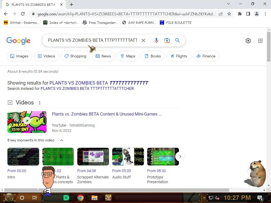271x203 pixels.
Task: Open the Videos section options menu
Action: coord(40,103)
